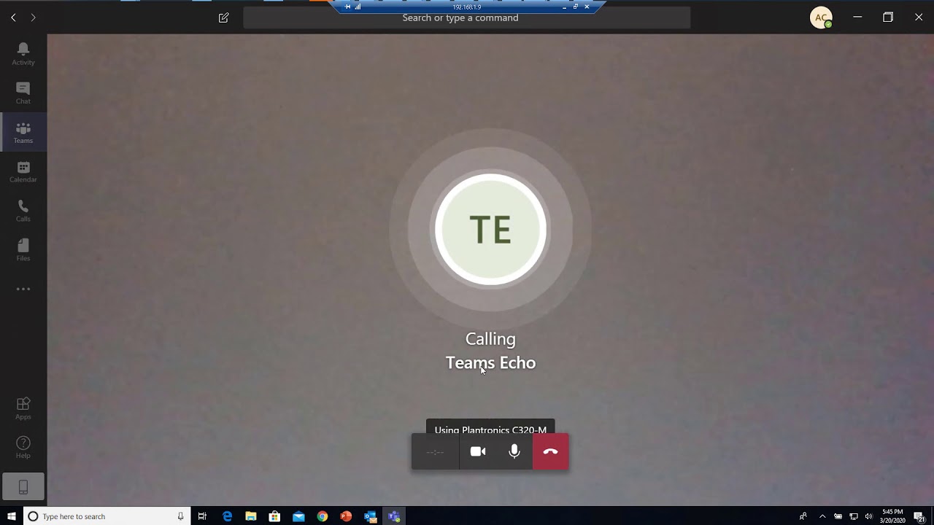Open the Action Center notifications
The image size is (934, 525).
click(919, 516)
